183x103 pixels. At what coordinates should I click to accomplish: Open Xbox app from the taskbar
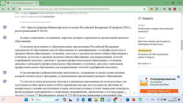coord(102,100)
